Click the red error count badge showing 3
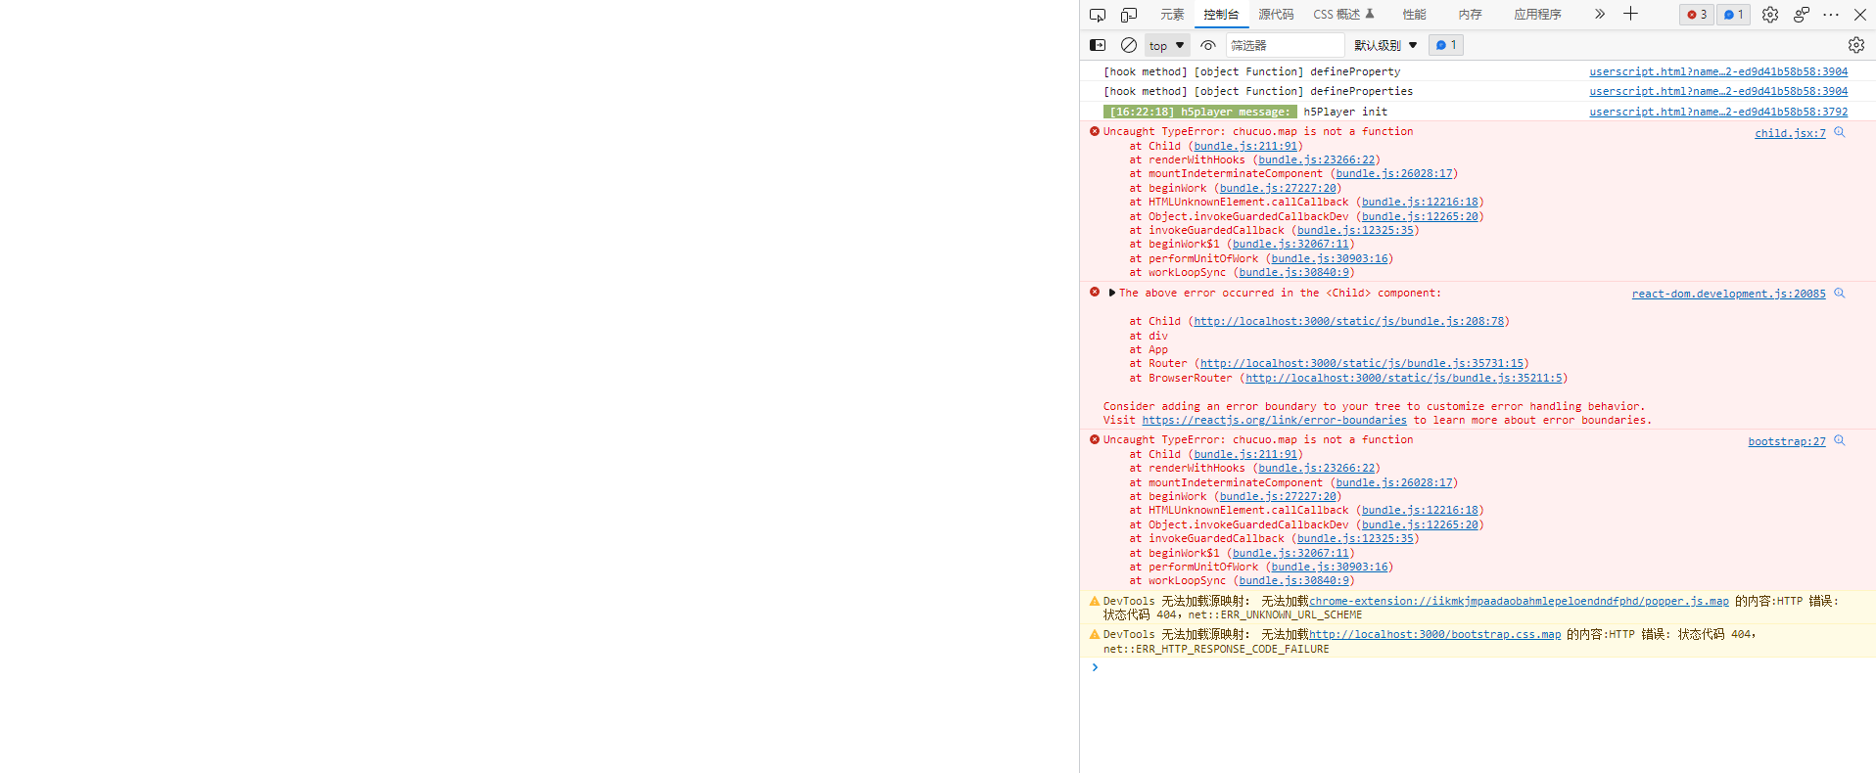The width and height of the screenshot is (1876, 773). click(1697, 15)
